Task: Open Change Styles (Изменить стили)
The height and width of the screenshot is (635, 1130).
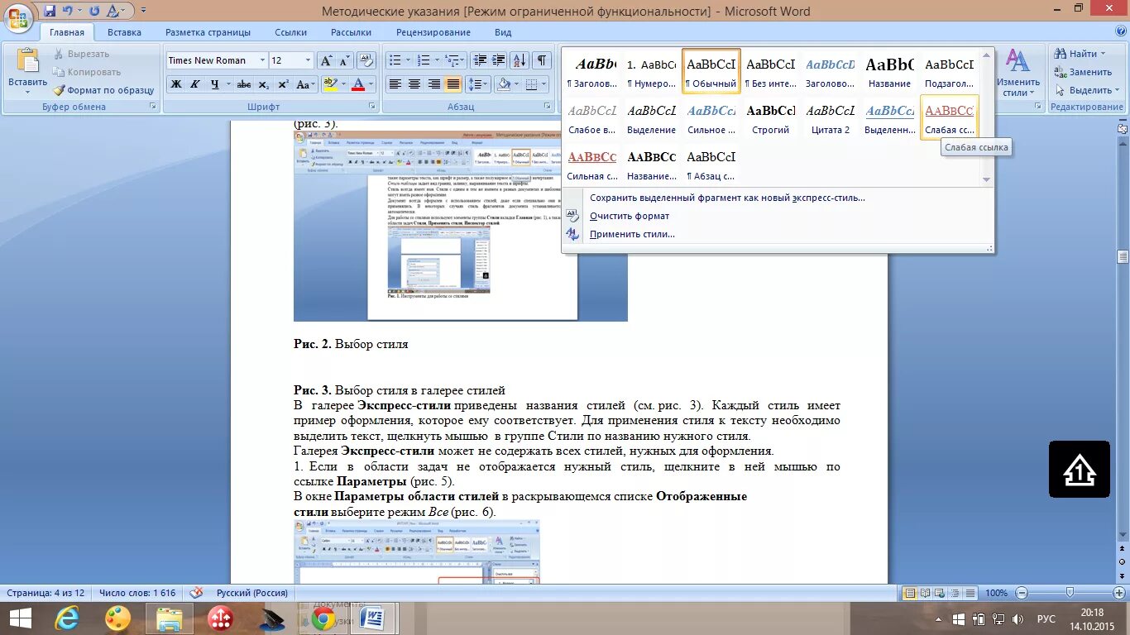Action: click(x=1017, y=73)
